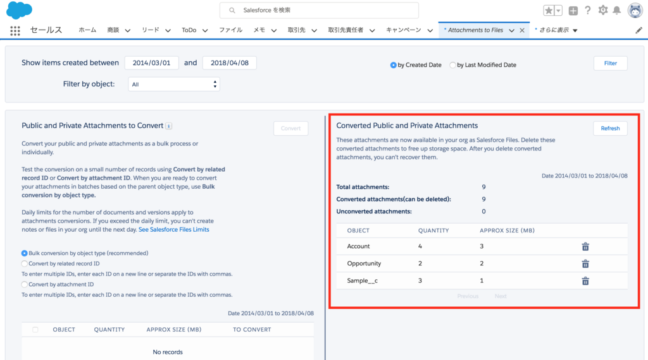Expand the キャンペーン tab dropdown arrow
The image size is (648, 360).
point(430,30)
